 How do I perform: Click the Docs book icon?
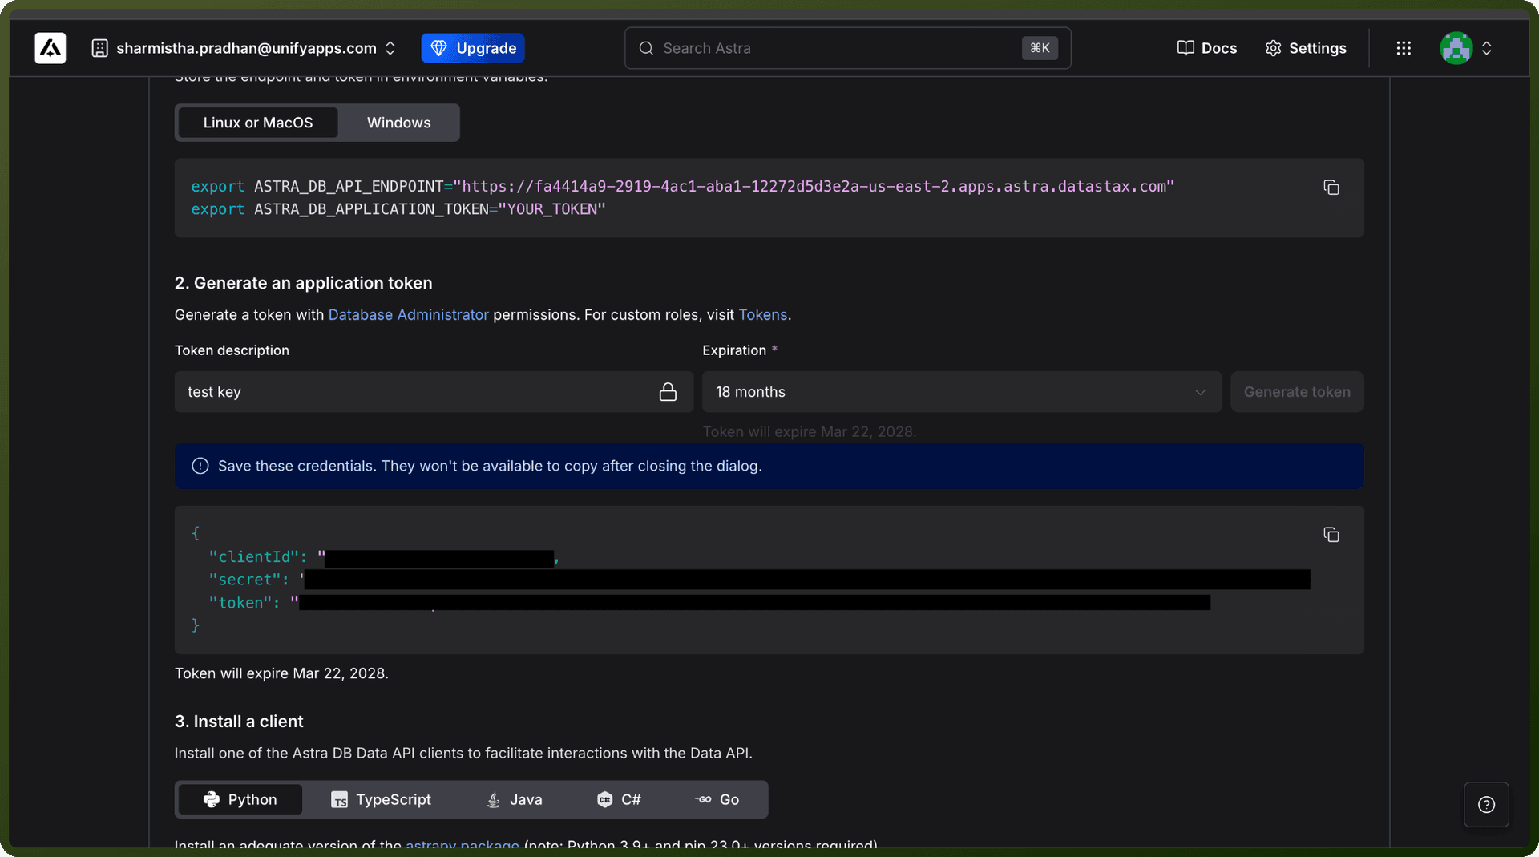pyautogui.click(x=1186, y=48)
